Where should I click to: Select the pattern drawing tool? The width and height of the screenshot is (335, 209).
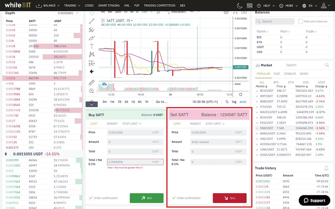coord(92,54)
